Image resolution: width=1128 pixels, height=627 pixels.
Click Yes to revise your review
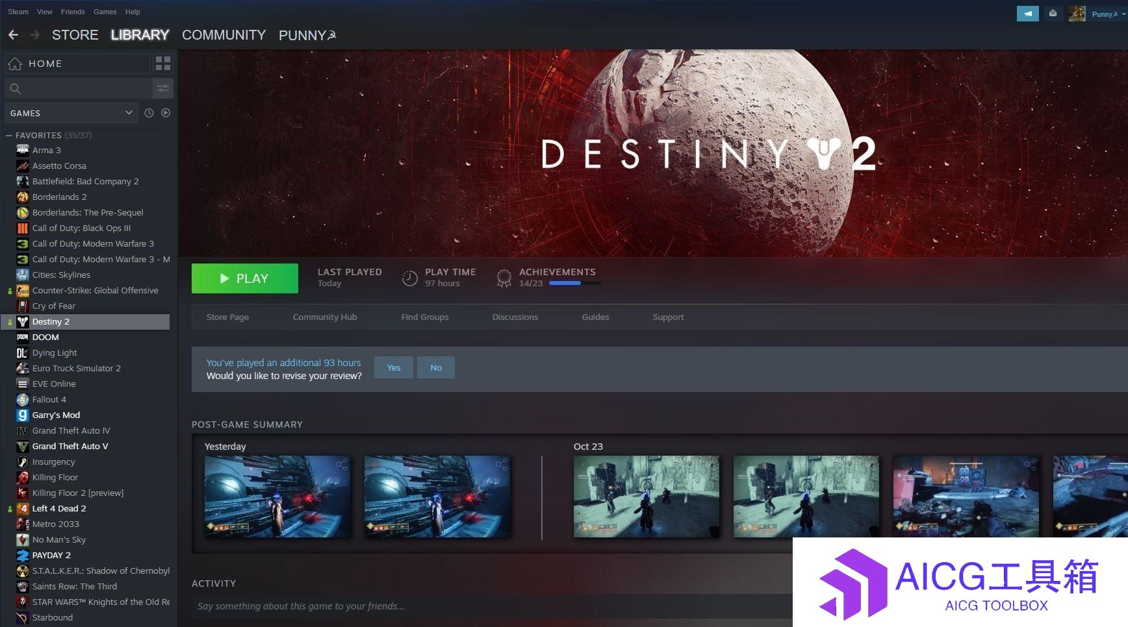pyautogui.click(x=394, y=367)
